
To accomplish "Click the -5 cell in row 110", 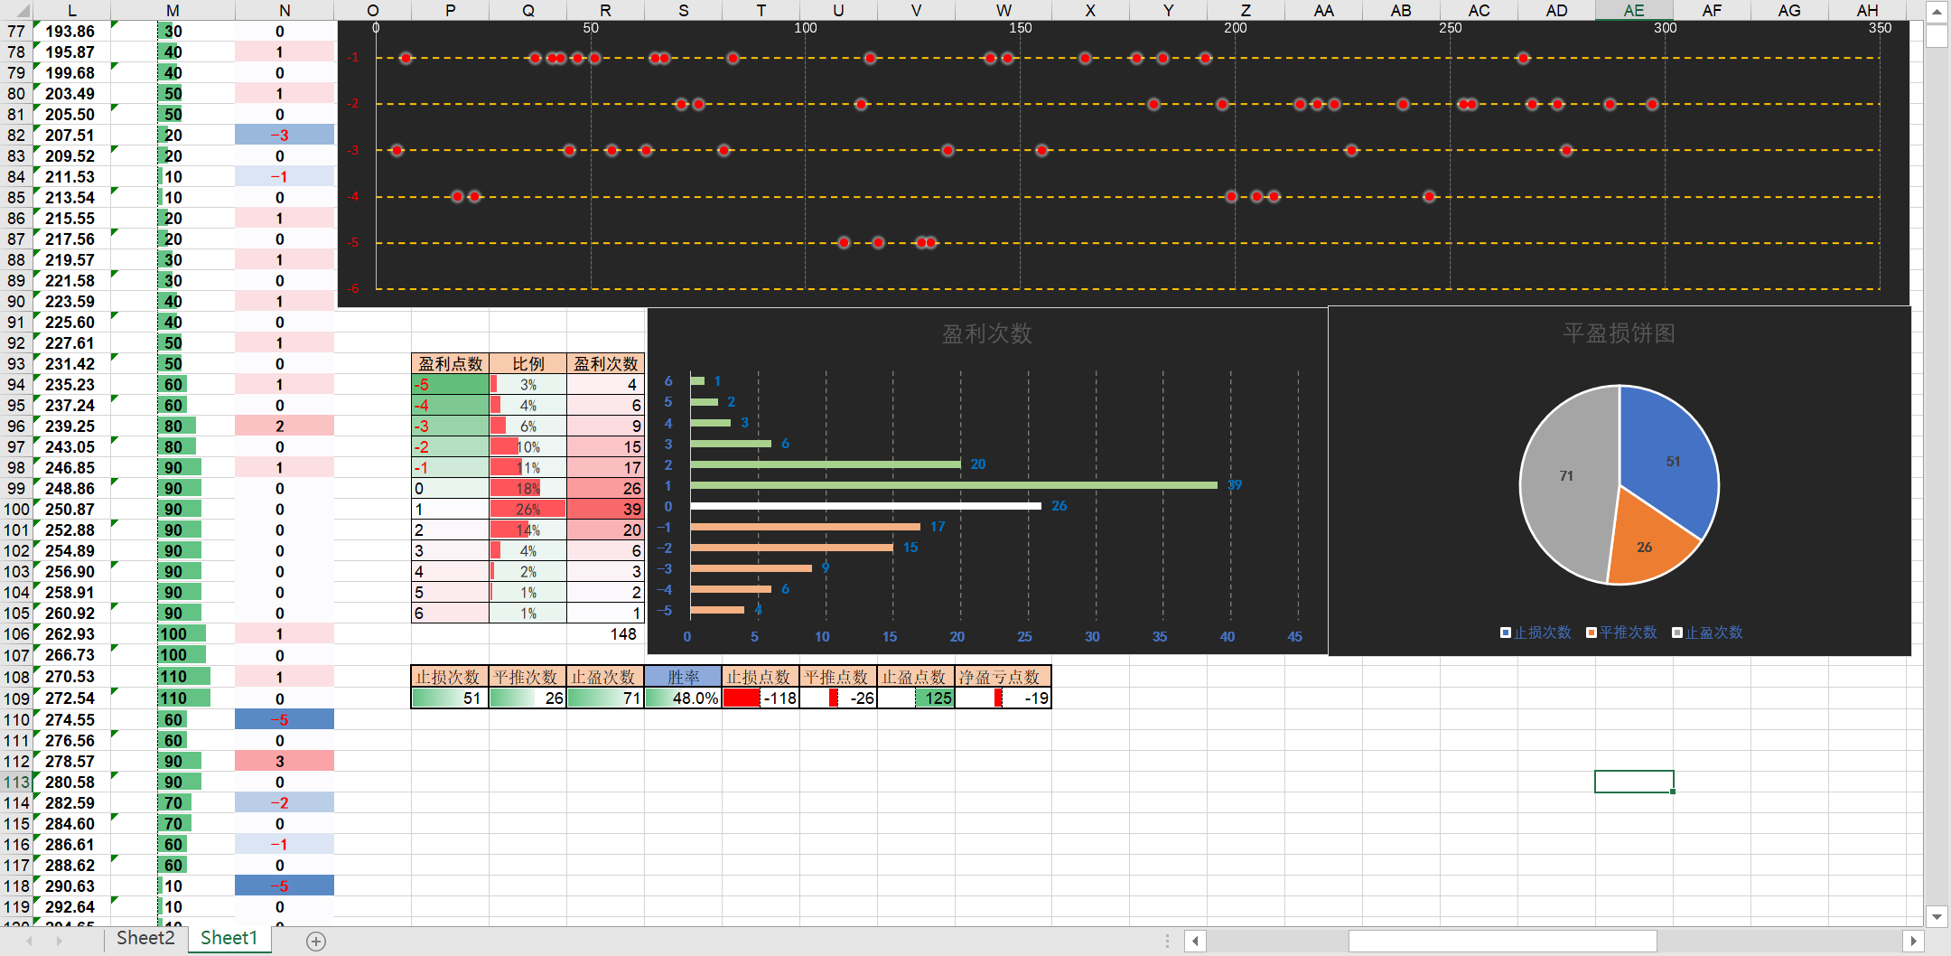I will pos(285,719).
